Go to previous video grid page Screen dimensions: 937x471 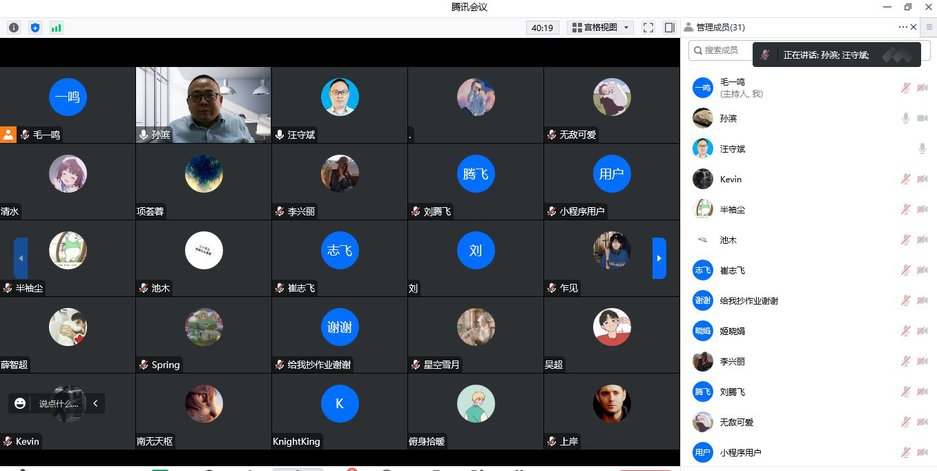point(21,258)
